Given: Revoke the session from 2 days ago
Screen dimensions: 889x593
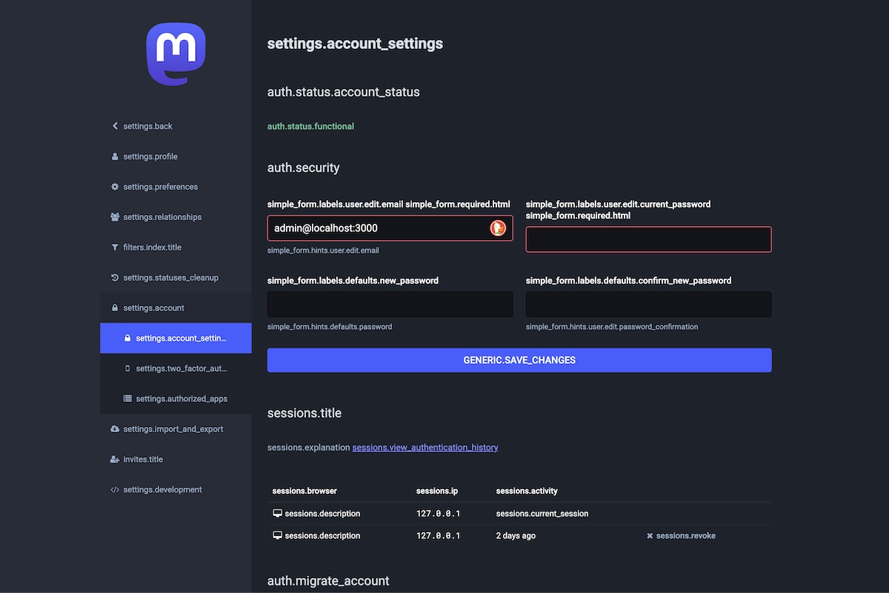Looking at the screenshot, I should coord(680,536).
